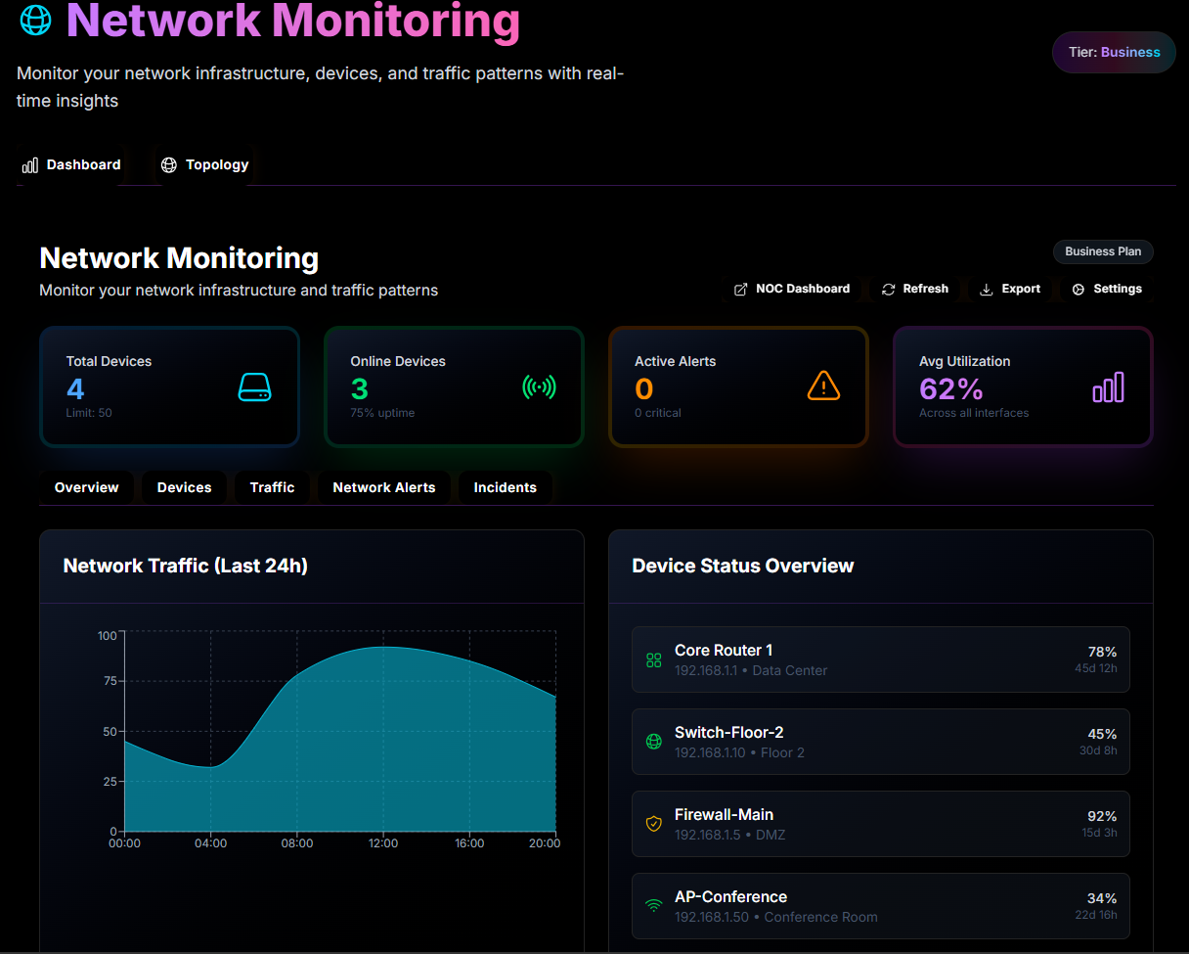Switch to the Dashboard top tab
The height and width of the screenshot is (954, 1189).
tap(70, 165)
